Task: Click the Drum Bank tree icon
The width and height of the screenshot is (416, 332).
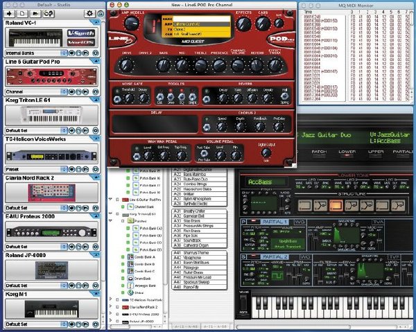Action: point(130,279)
